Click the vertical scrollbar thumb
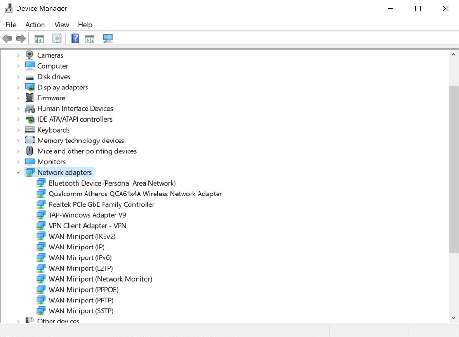 [x=453, y=169]
